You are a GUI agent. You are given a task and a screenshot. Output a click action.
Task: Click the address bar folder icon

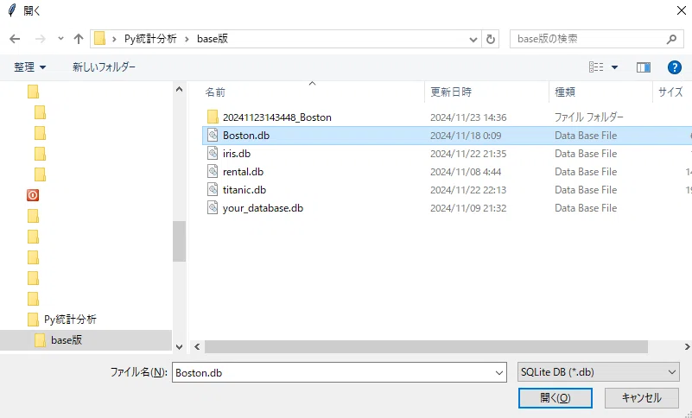coord(99,39)
